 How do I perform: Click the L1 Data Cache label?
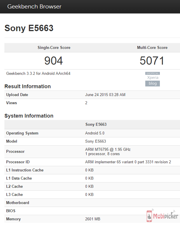(19, 178)
